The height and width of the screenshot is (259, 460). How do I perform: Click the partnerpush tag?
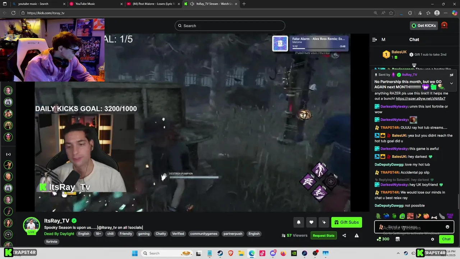pos(233,234)
